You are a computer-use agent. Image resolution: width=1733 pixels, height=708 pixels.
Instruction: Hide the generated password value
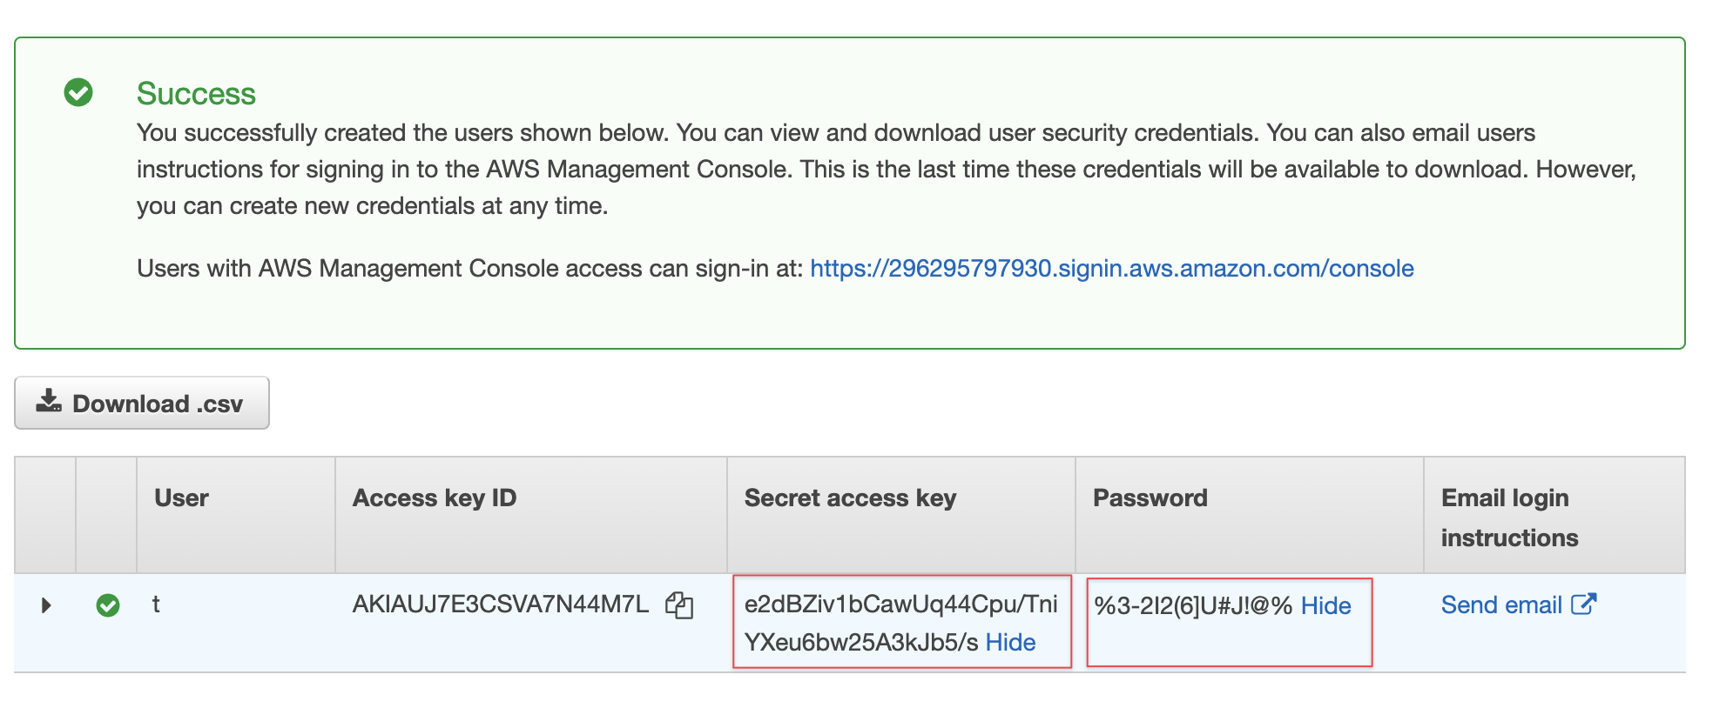coord(1325,606)
